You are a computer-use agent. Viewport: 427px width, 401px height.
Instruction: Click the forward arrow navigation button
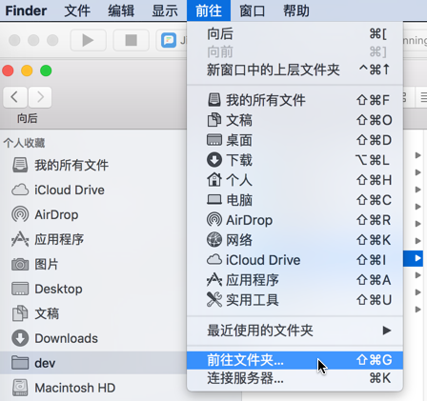(x=40, y=97)
